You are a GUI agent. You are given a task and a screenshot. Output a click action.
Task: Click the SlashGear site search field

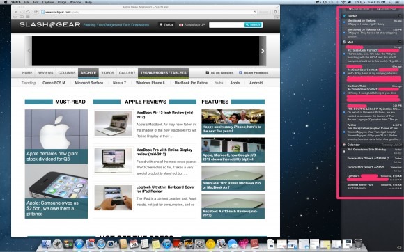click(226, 24)
